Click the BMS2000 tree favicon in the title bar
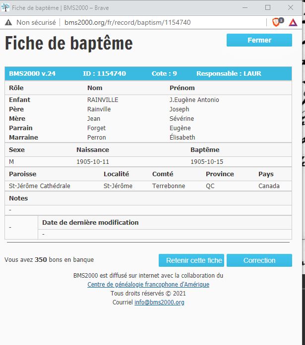 5,8
